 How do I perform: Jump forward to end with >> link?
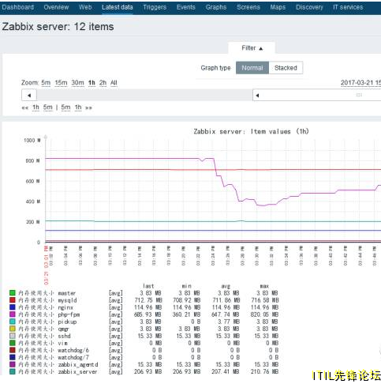(88, 107)
